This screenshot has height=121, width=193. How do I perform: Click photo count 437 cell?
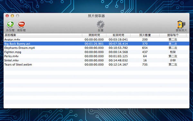point(145,52)
